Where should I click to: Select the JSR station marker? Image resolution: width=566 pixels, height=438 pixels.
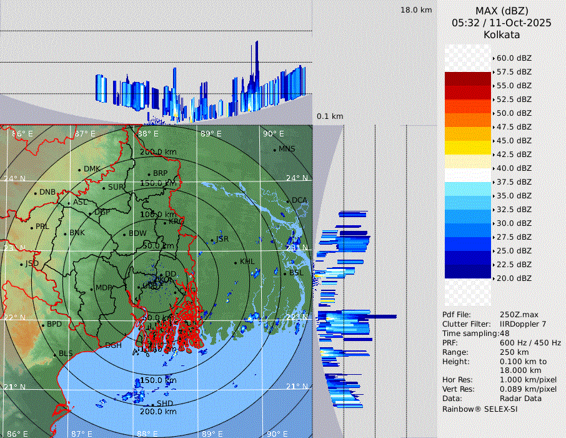coord(211,240)
